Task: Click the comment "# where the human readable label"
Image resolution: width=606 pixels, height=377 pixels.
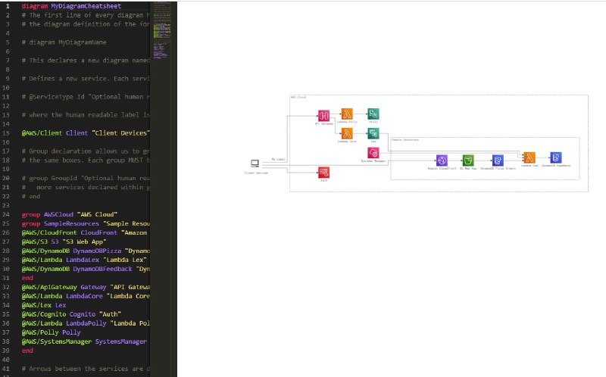Action: tap(86, 115)
